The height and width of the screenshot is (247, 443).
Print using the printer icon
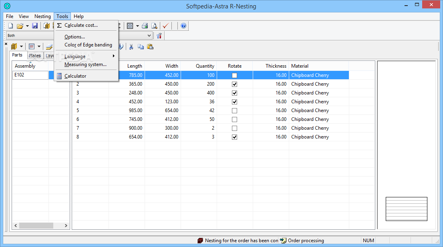point(145,26)
